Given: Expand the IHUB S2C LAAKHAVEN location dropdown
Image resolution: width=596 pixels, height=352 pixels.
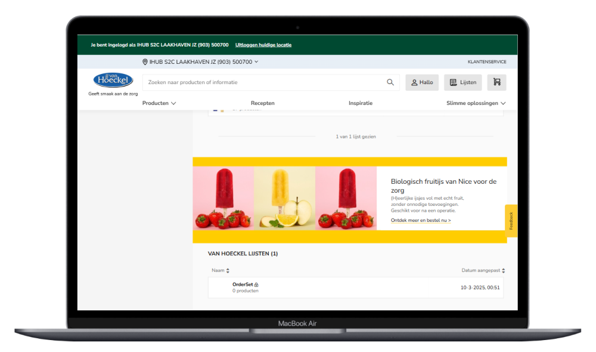Looking at the screenshot, I should 256,62.
